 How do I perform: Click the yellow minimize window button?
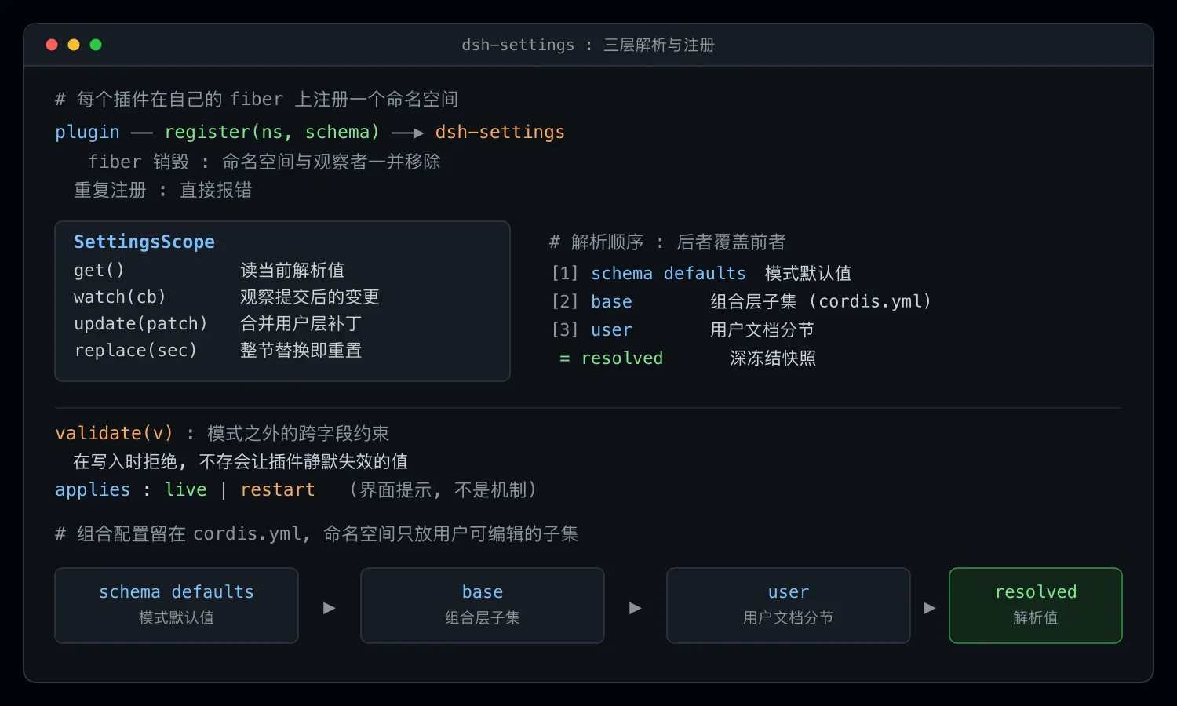tap(74, 45)
